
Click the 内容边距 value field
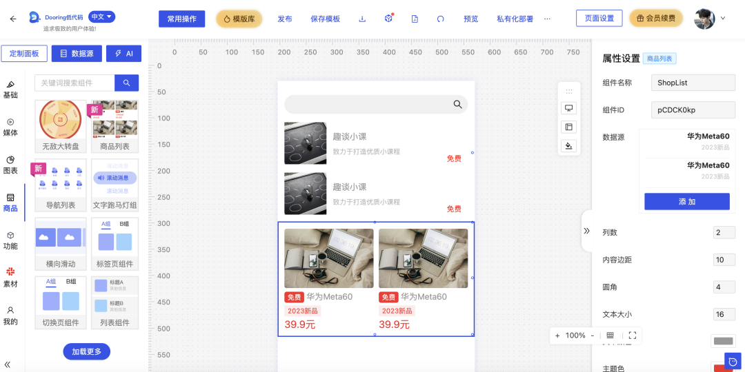click(x=724, y=260)
